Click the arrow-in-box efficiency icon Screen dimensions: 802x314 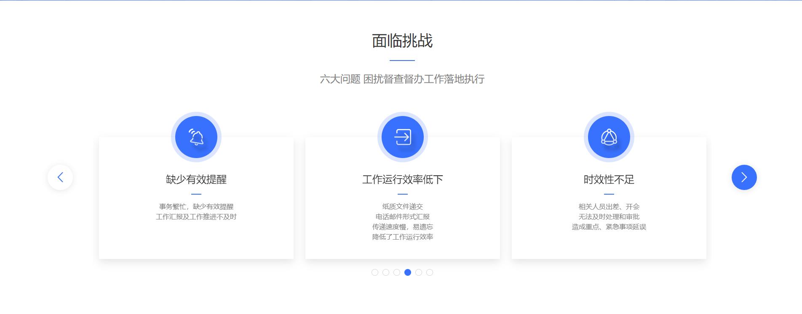pos(402,137)
